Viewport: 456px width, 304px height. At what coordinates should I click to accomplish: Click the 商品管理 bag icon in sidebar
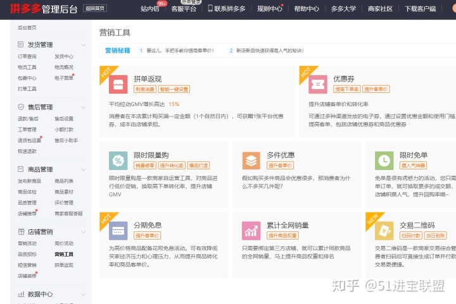[21, 169]
